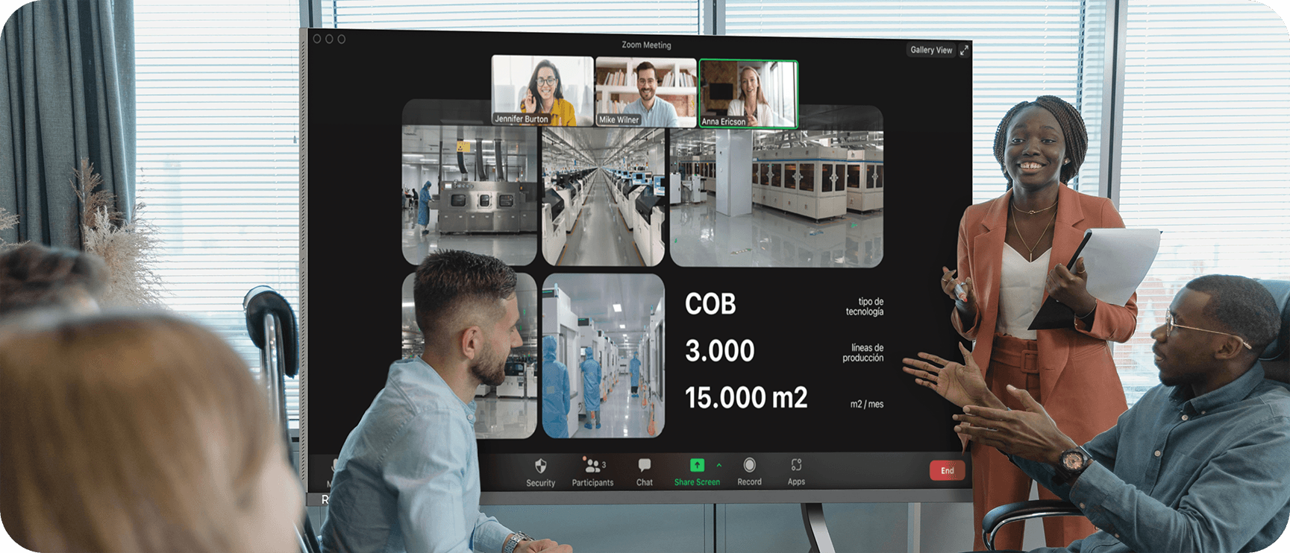1290x553 pixels.
Task: Open the Chat bubble icon
Action: 645,465
